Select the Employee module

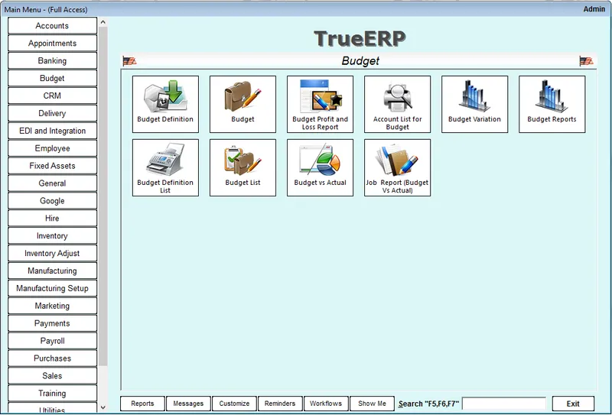tap(52, 148)
